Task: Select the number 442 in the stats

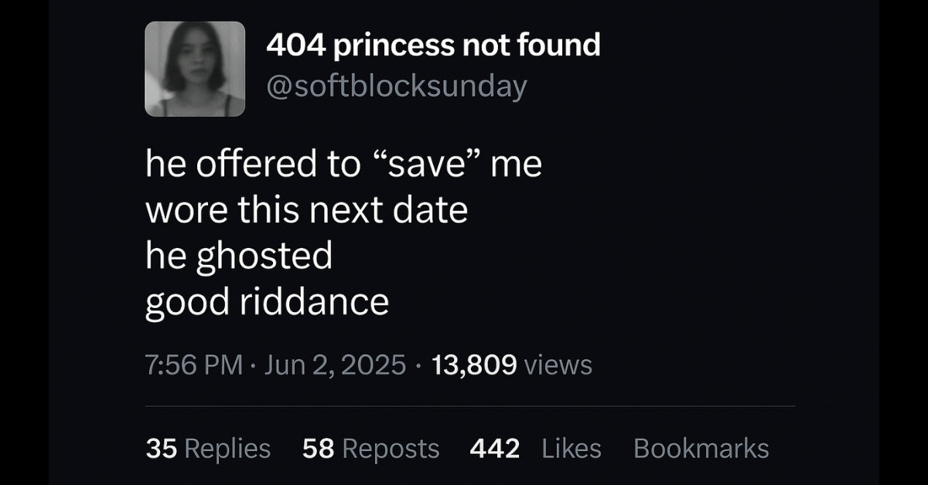Action: click(495, 448)
